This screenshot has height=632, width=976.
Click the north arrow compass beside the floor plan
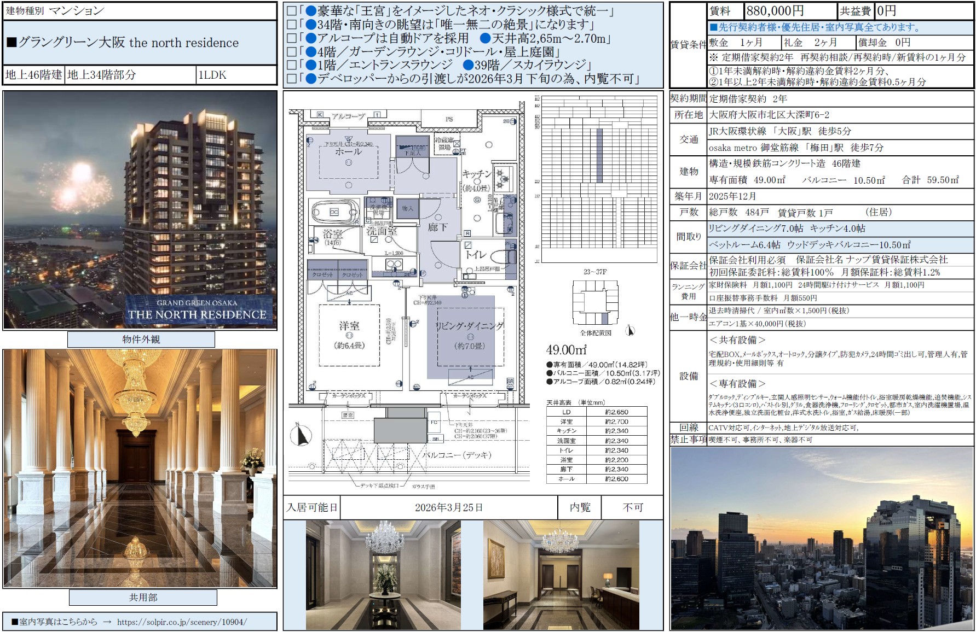pyautogui.click(x=299, y=435)
